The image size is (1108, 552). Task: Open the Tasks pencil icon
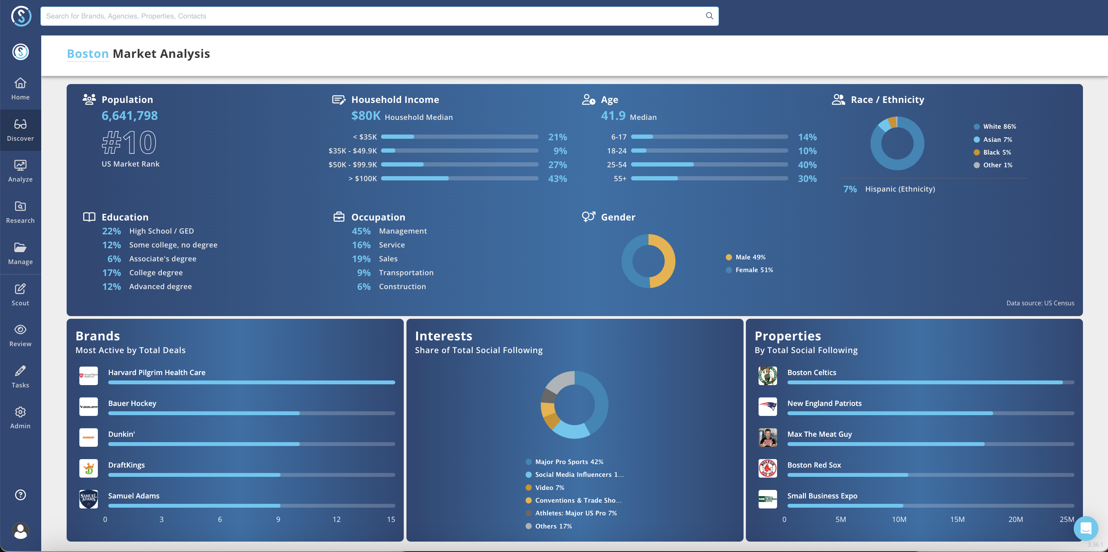pos(20,370)
